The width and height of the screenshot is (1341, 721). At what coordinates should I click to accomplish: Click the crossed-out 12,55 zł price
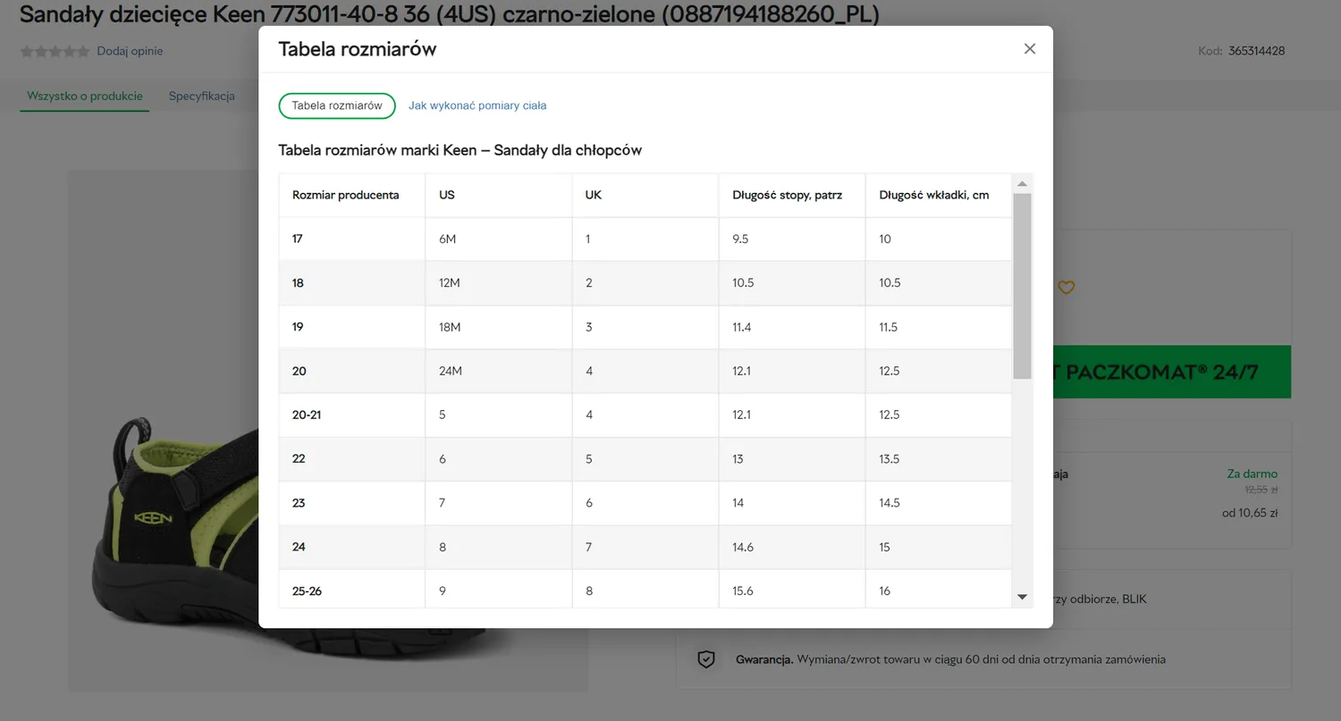[x=1261, y=490]
